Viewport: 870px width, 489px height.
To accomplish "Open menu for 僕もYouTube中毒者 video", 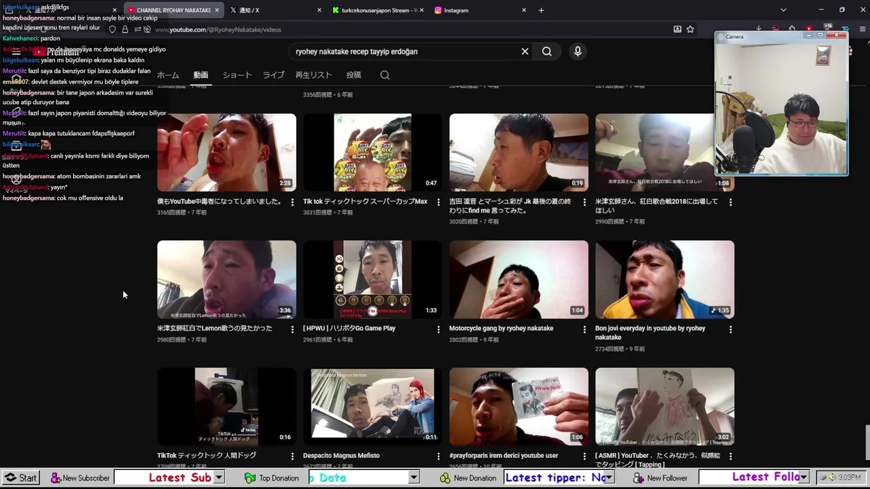I will tap(292, 202).
